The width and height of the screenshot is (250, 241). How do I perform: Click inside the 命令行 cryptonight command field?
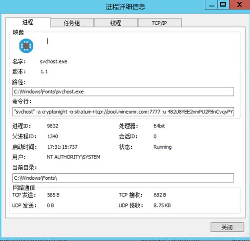tap(123, 112)
